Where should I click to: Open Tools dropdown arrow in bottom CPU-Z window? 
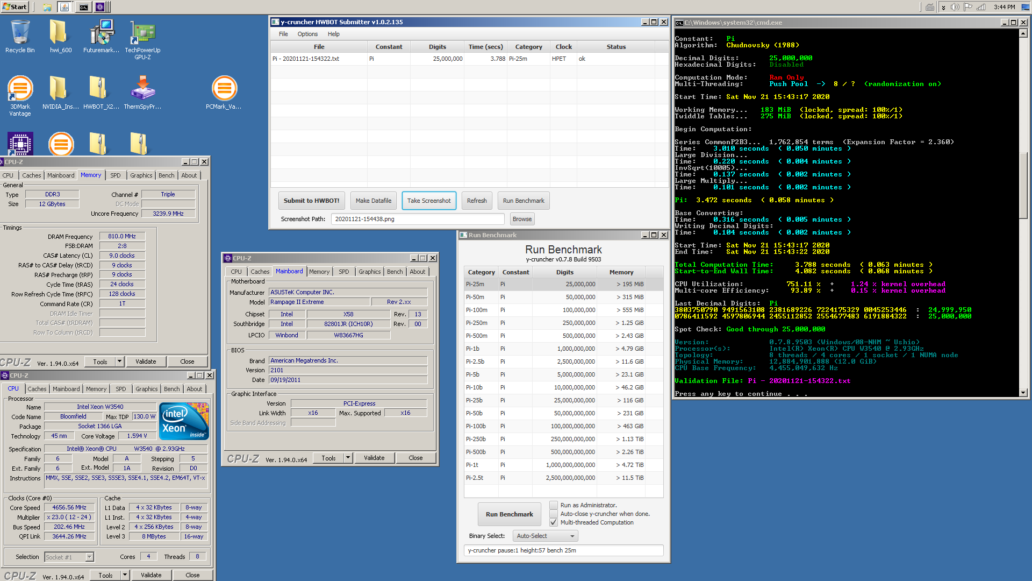125,575
